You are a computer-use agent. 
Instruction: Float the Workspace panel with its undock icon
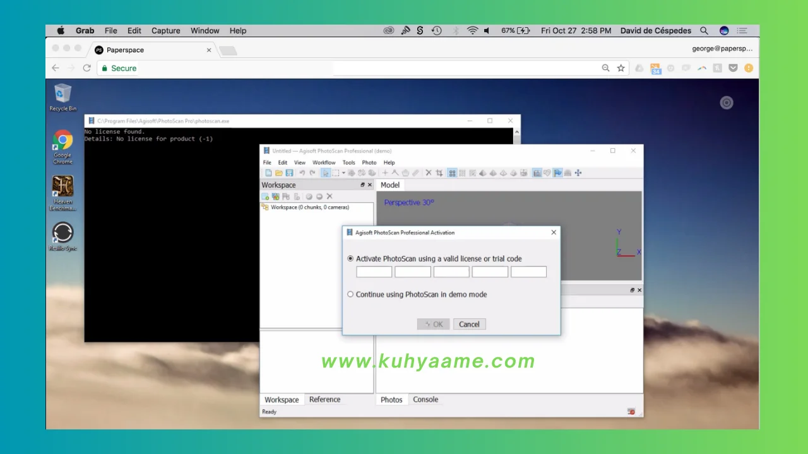coord(363,185)
